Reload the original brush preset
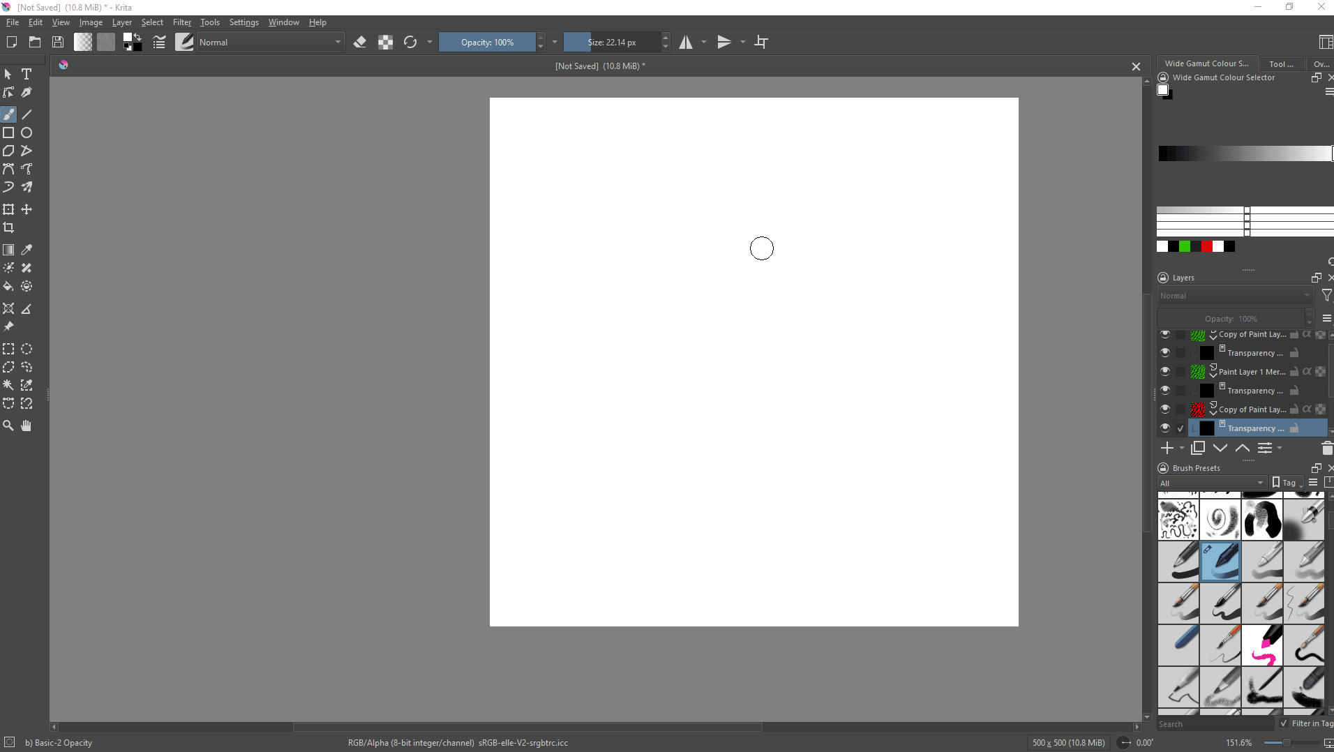Viewport: 1334px width, 752px height. pos(410,43)
